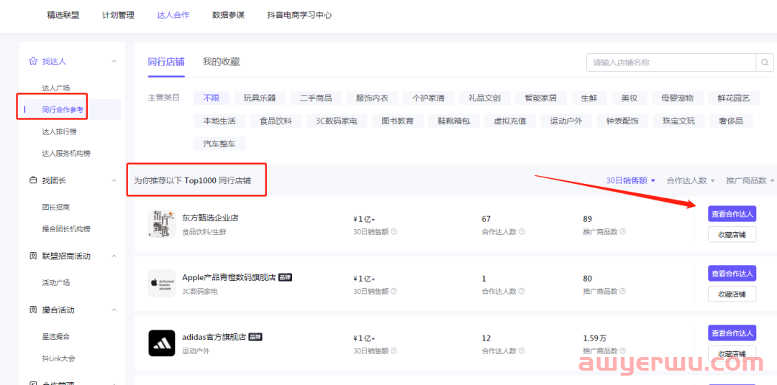Image resolution: width=777 pixels, height=385 pixels.
Task: Filter by 汽车整车 category
Action: (219, 144)
